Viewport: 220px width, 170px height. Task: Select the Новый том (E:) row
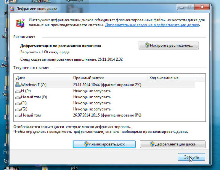(104, 97)
